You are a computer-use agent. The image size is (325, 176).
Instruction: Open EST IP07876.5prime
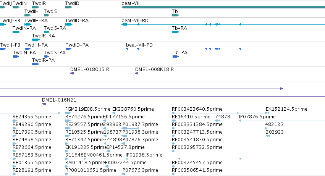tap(257, 117)
